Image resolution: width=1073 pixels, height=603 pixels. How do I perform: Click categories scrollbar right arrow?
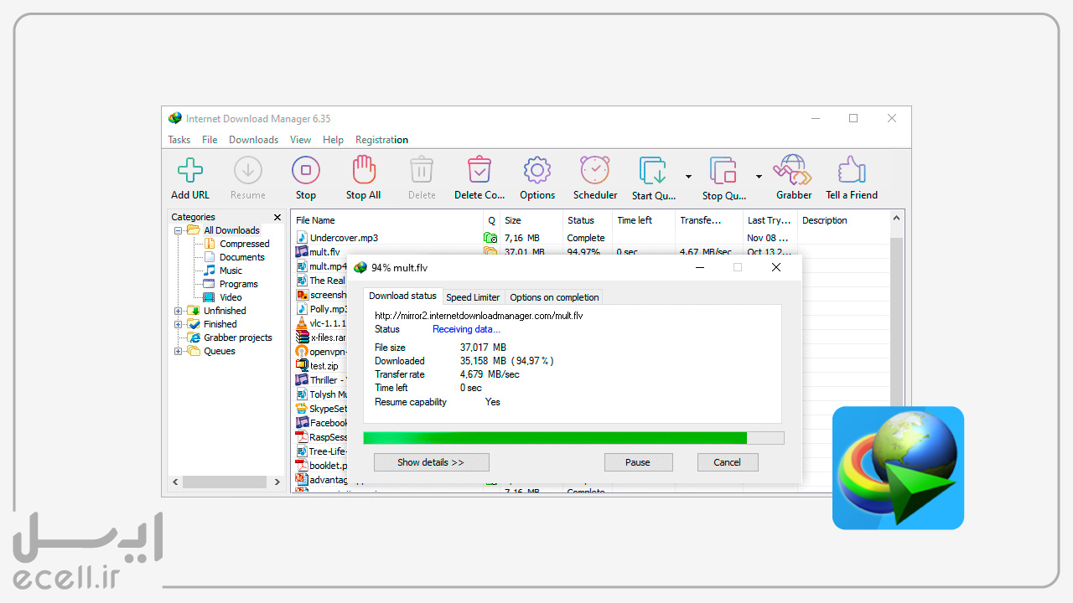click(x=277, y=482)
